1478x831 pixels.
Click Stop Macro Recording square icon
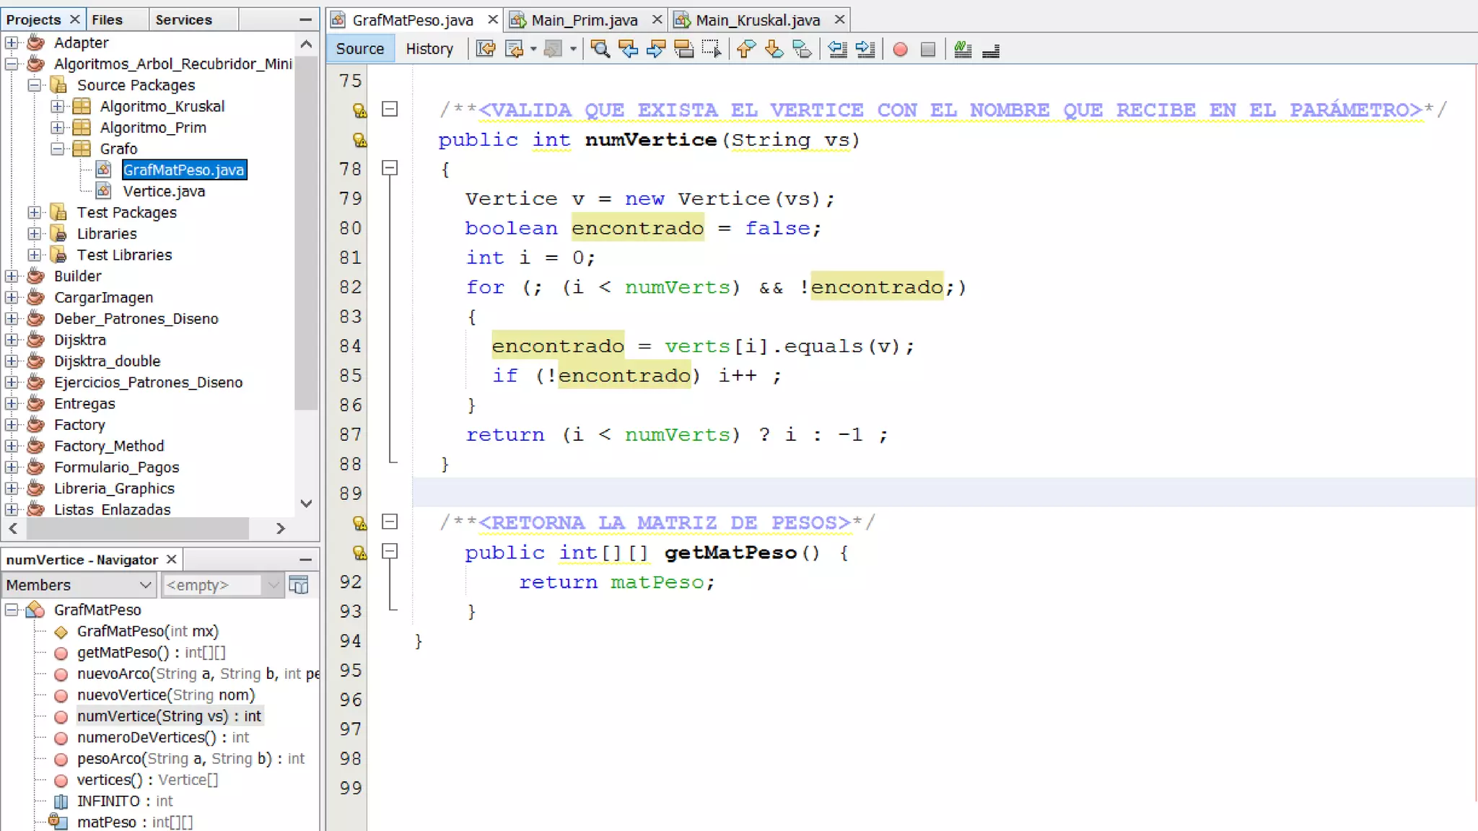pyautogui.click(x=928, y=49)
